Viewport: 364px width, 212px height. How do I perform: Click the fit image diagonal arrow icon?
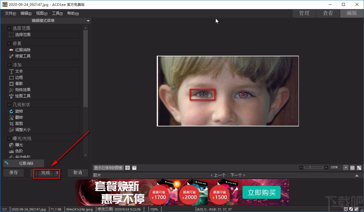(359, 168)
